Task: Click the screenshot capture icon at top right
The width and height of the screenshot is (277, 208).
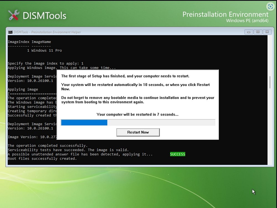Action: tap(270, 7)
